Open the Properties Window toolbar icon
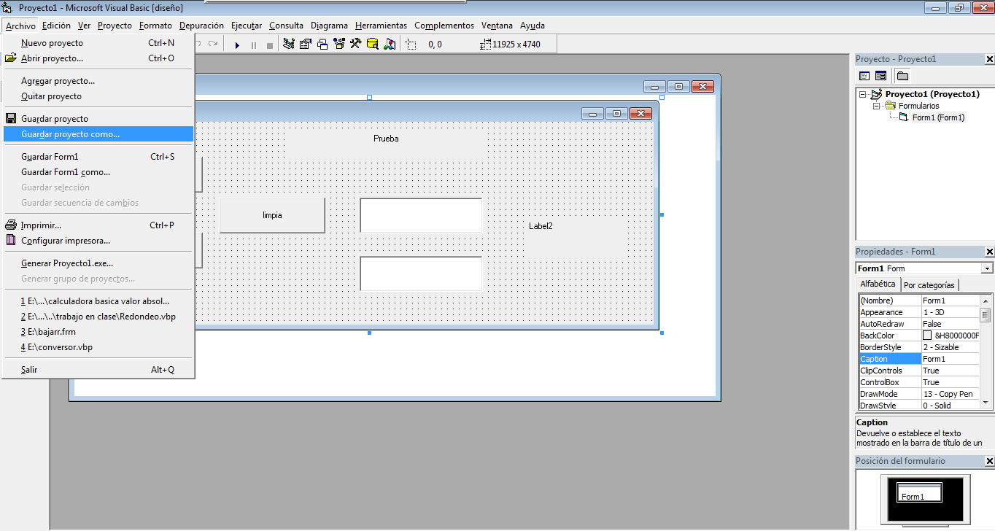 [306, 44]
